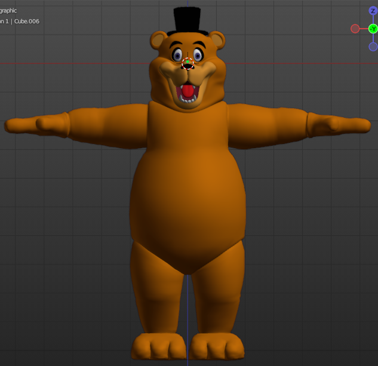Click the red negative X axis gizmo circle

coord(355,29)
